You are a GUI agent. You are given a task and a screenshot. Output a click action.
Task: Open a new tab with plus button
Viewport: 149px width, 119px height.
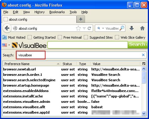tap(81, 19)
